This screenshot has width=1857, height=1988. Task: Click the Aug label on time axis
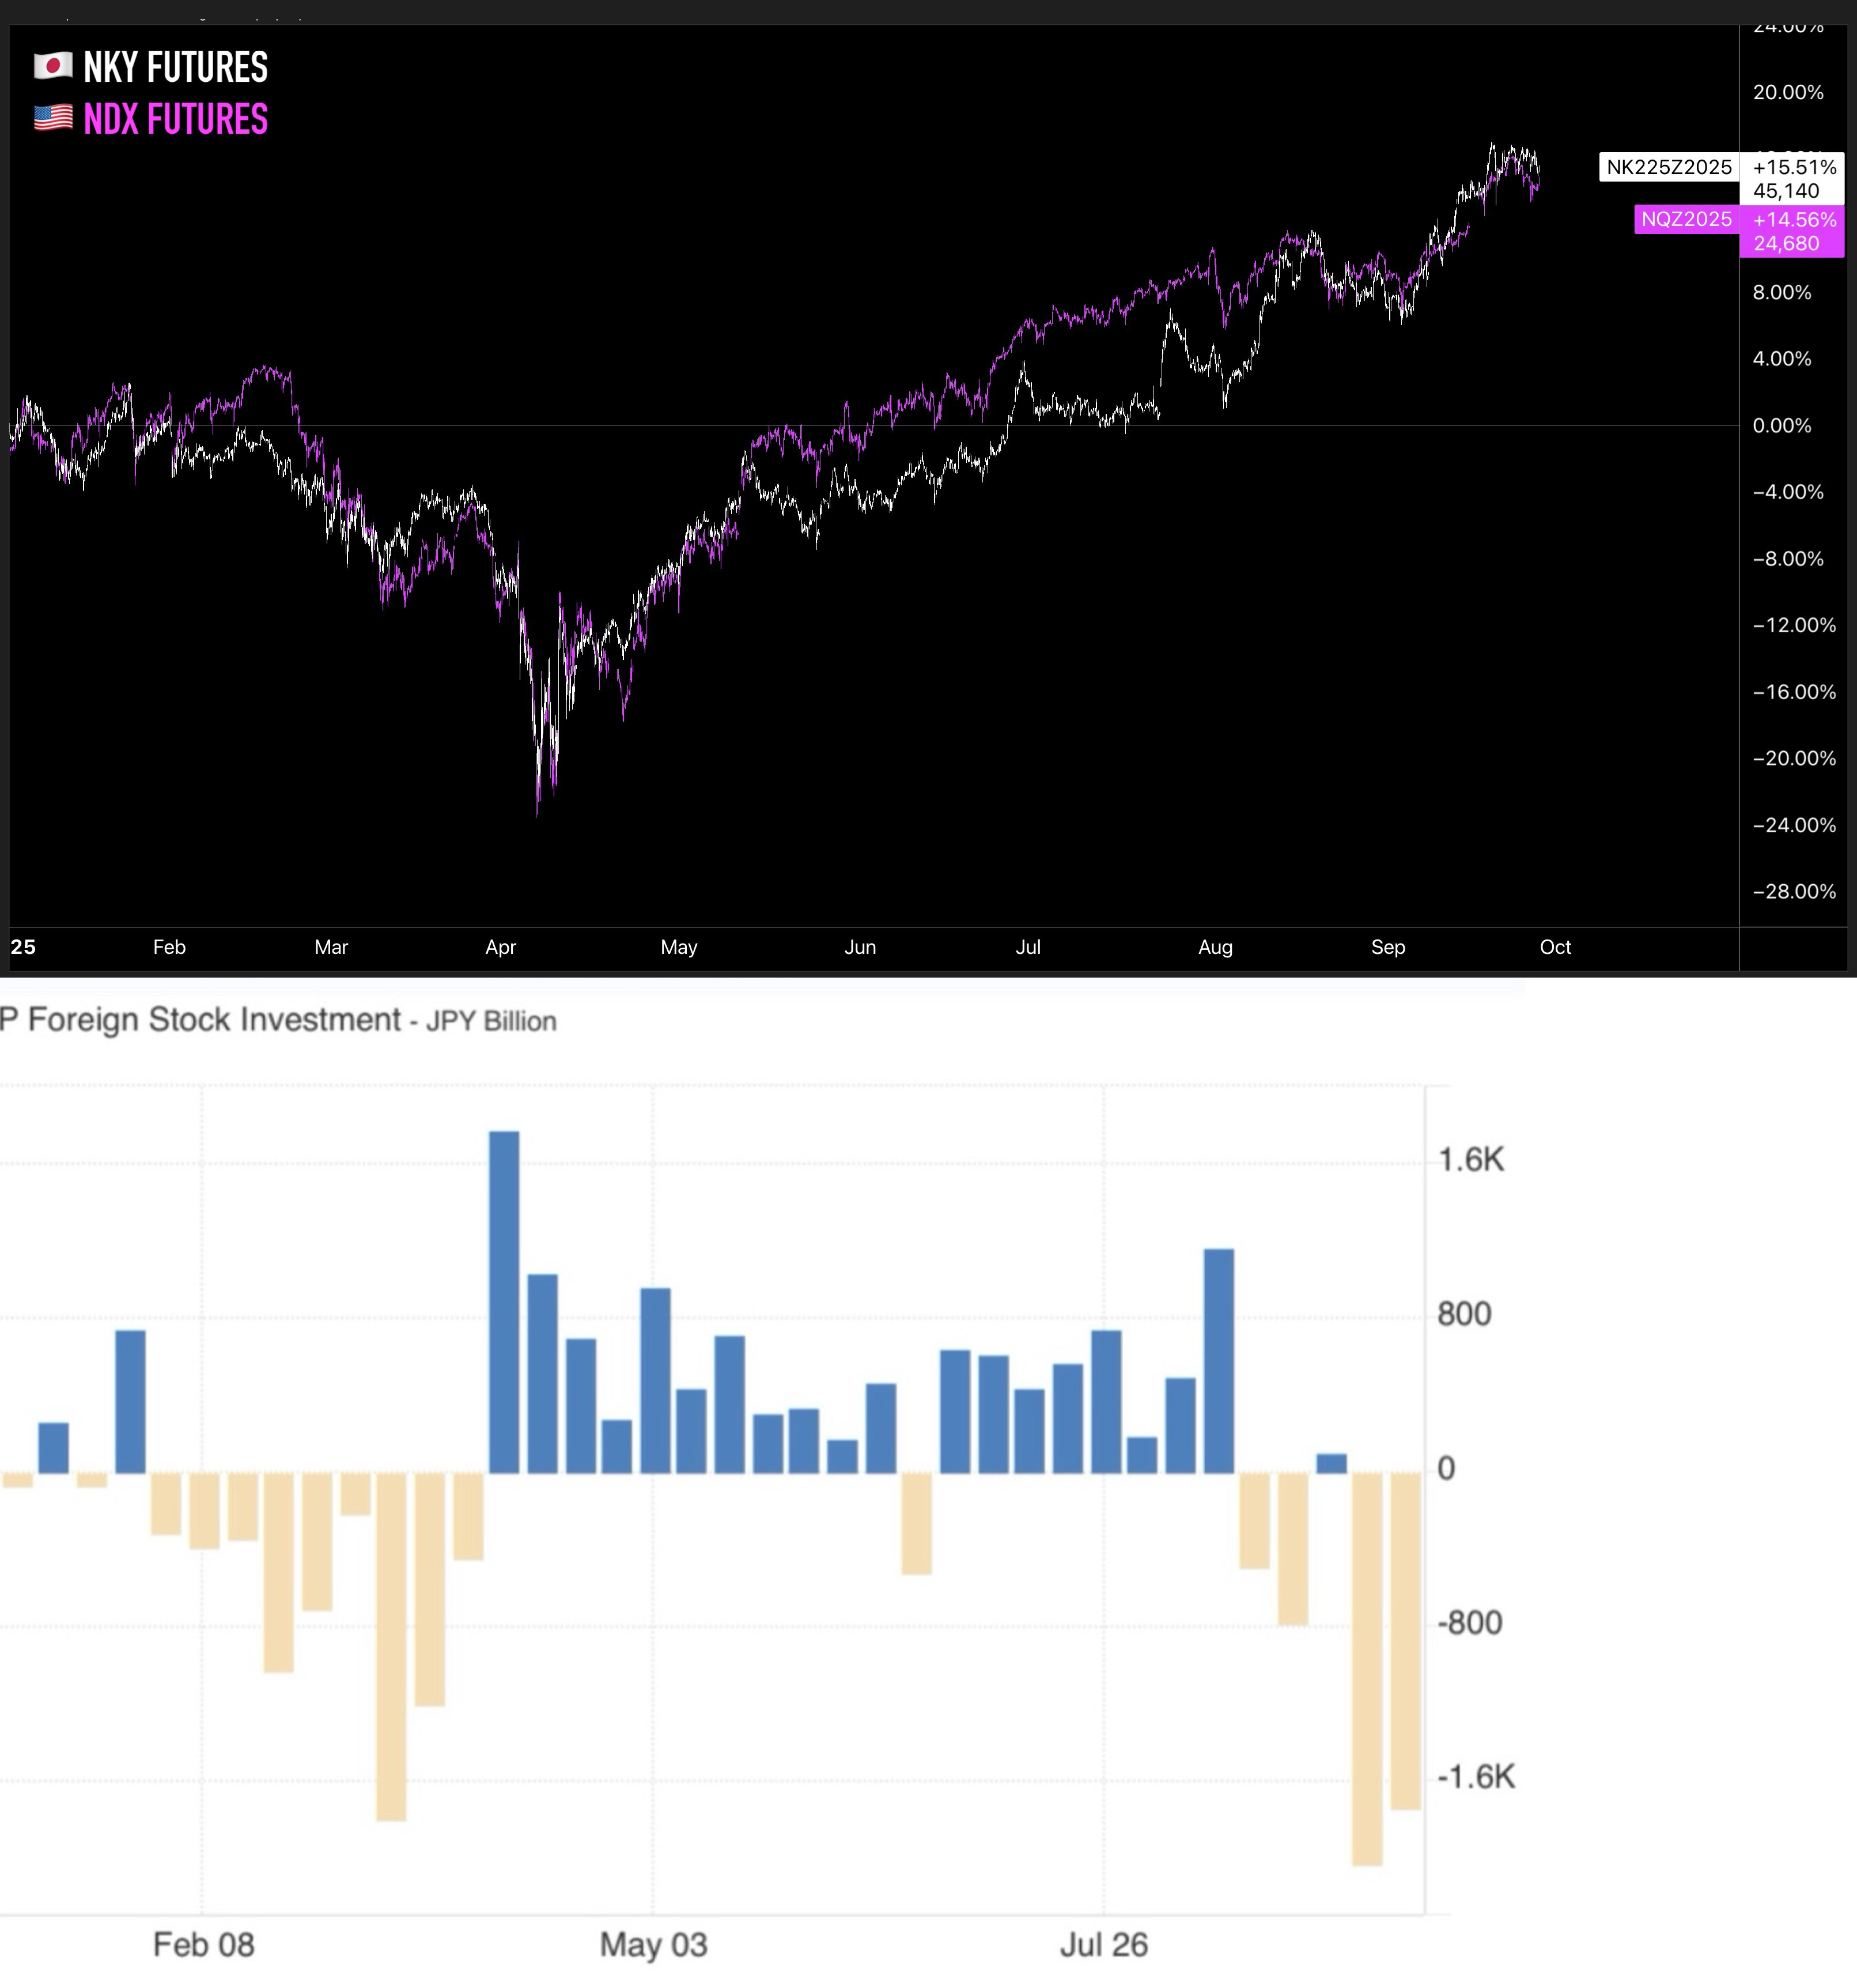click(x=1215, y=947)
